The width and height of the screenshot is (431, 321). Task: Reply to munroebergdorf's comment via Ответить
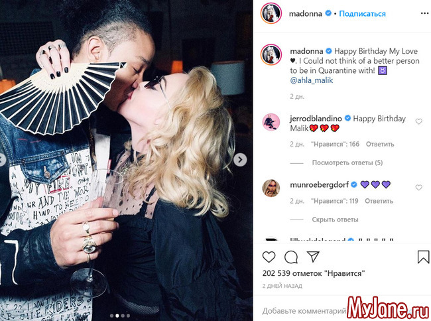(x=379, y=201)
